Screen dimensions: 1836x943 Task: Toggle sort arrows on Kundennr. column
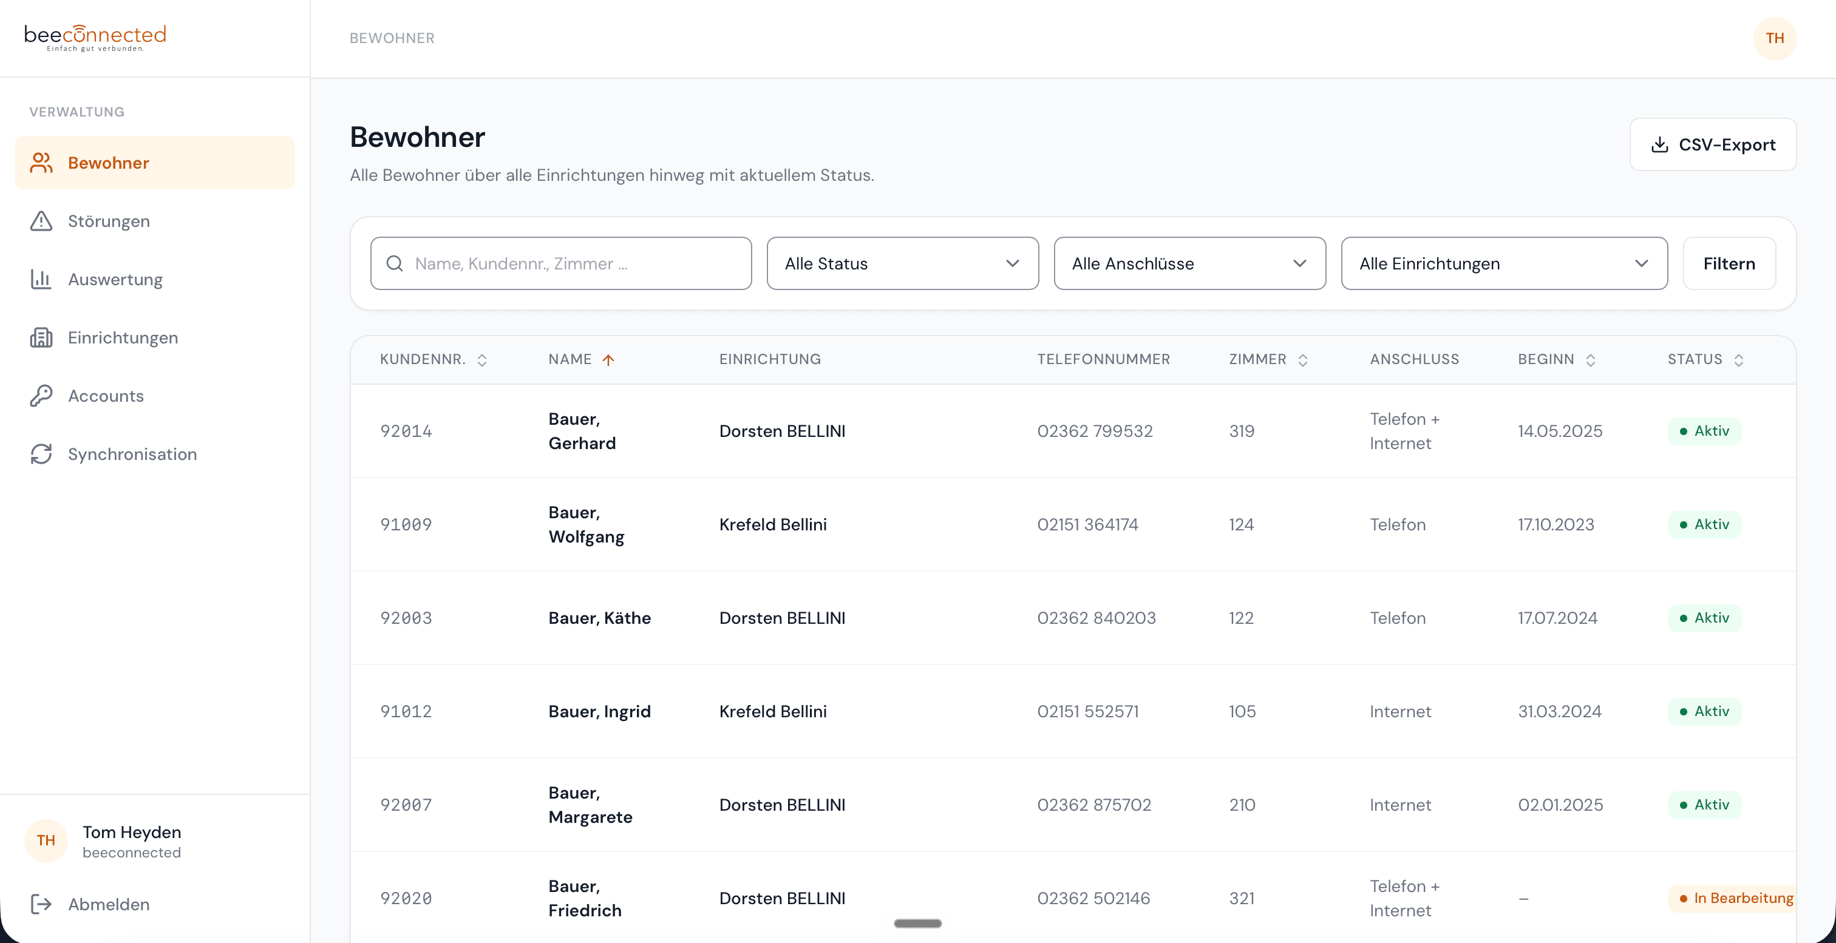482,360
